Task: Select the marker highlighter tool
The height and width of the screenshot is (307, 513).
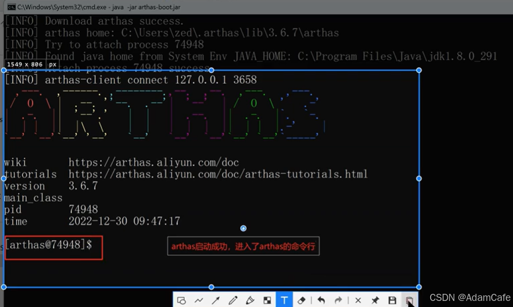Action: click(250, 300)
